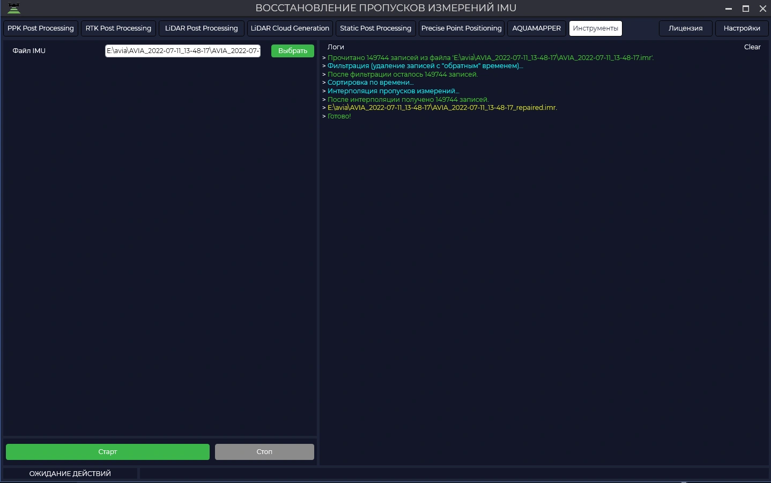
Task: Open the AQUAMAPPER tab
Action: pyautogui.click(x=536, y=28)
